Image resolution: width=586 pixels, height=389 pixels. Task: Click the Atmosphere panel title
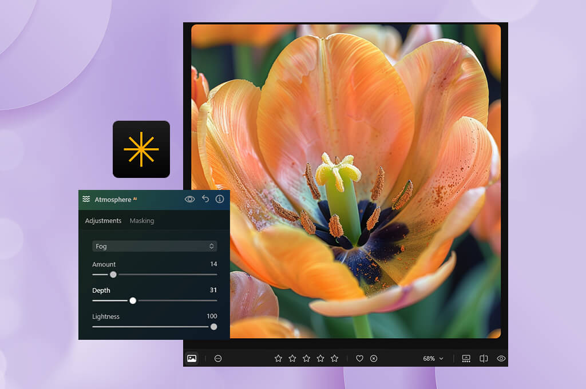(x=113, y=200)
